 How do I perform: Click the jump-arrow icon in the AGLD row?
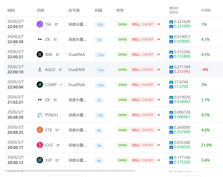pyautogui.click(x=159, y=69)
